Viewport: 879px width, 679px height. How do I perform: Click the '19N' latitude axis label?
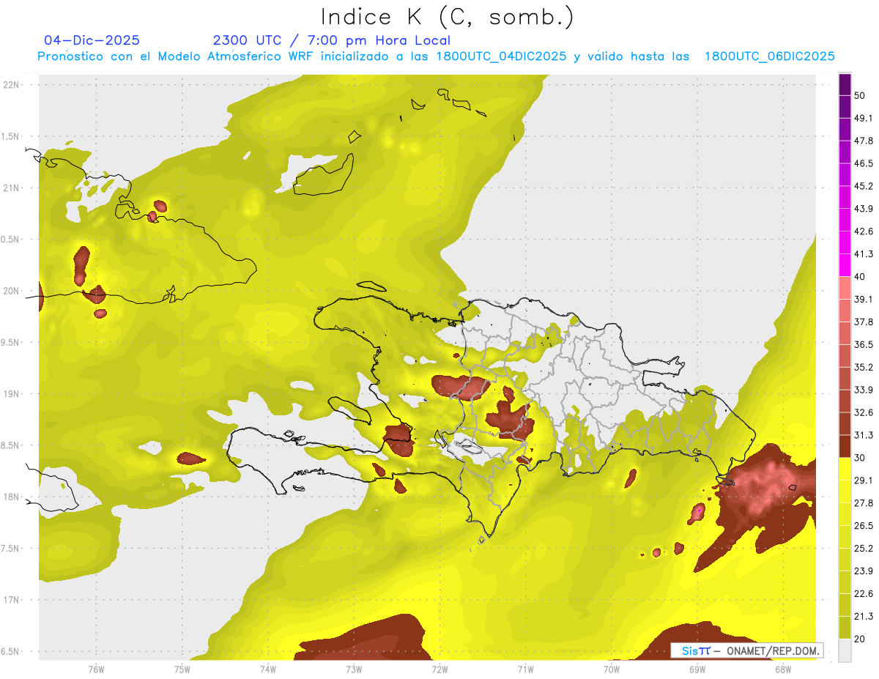(x=12, y=394)
